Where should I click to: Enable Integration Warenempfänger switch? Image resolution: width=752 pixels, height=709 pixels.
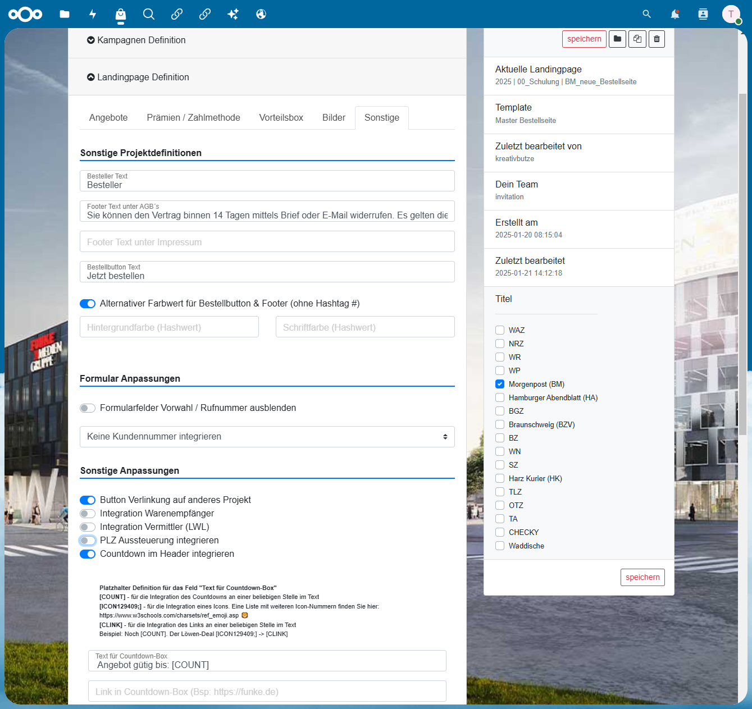(88, 514)
